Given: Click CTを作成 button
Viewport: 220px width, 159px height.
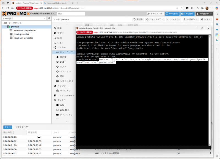Looking at the screenshot, I should coord(188,13).
